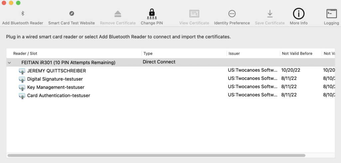Click the Not Valid Before column header
Image resolution: width=341 pixels, height=163 pixels.
(x=297, y=54)
